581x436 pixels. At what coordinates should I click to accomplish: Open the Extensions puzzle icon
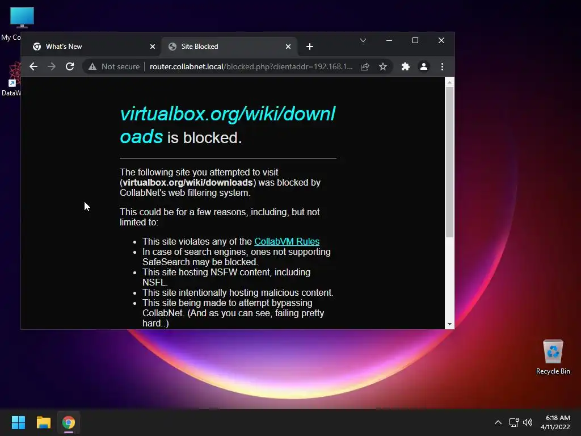[405, 67]
